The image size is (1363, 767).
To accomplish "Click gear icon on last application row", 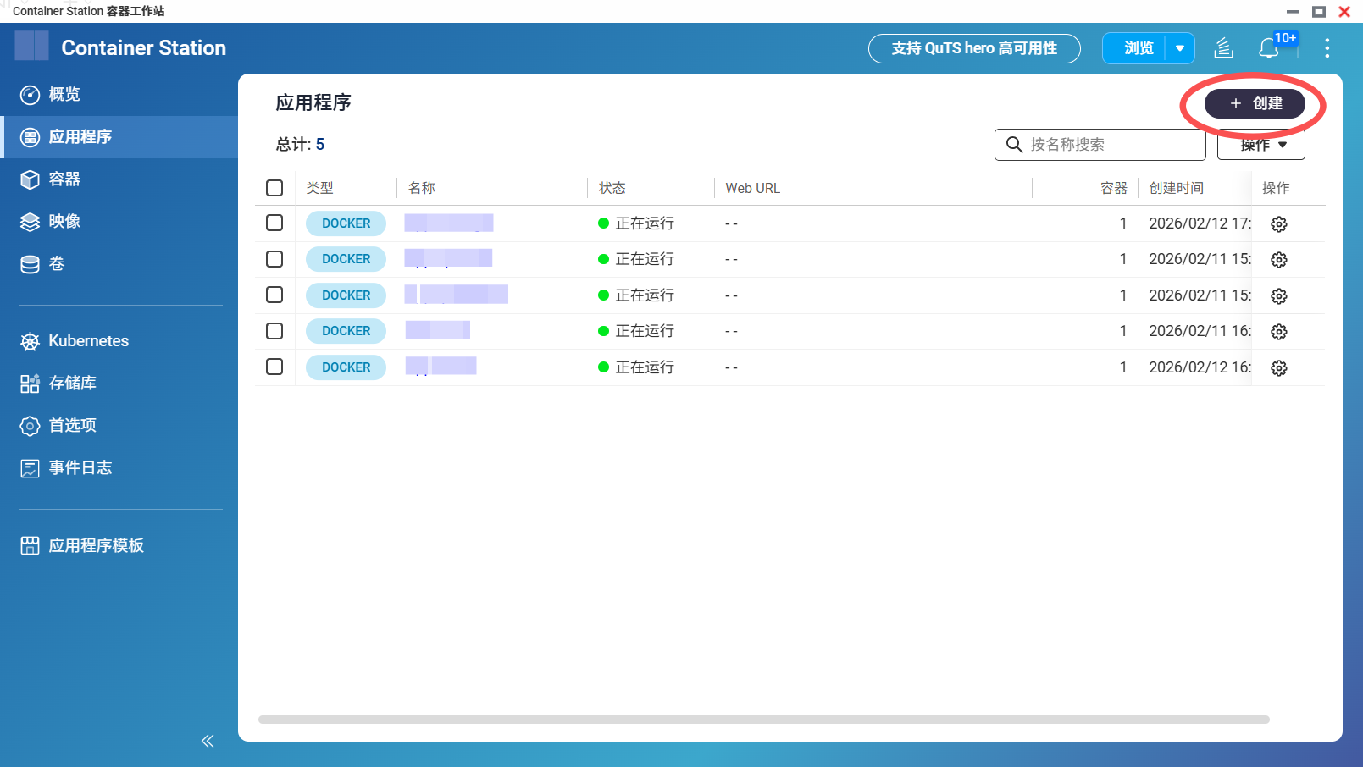I will tap(1278, 368).
